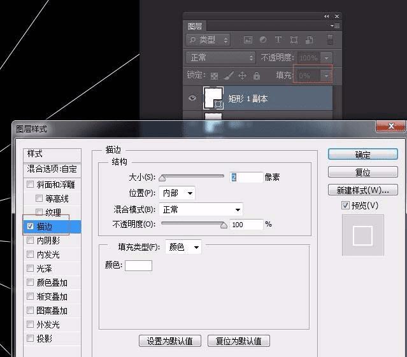This screenshot has width=407, height=357.
Task: Click the 复位为默认值 button
Action: 239,341
